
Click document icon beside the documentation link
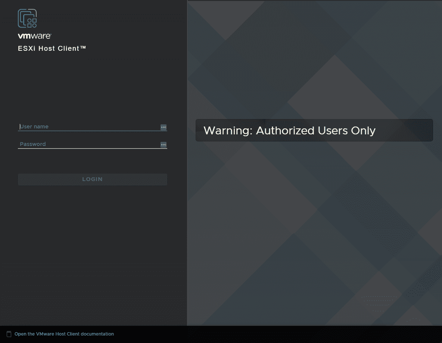pos(9,334)
